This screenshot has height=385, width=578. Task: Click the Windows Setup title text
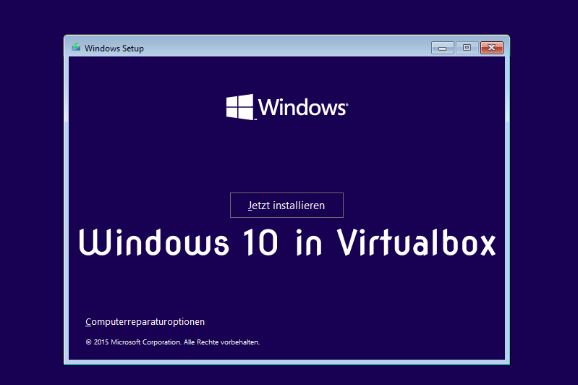pyautogui.click(x=114, y=48)
